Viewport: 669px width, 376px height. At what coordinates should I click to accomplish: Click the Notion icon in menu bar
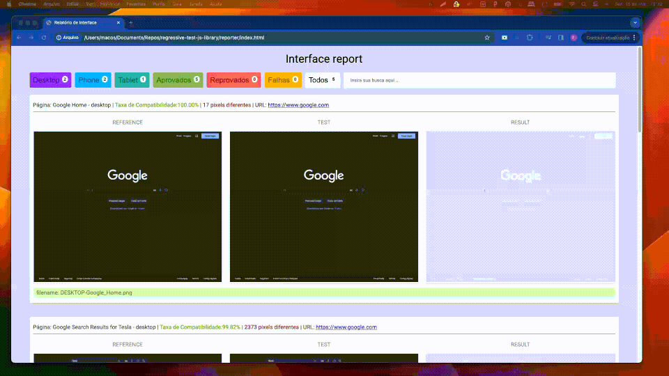tap(482, 4)
